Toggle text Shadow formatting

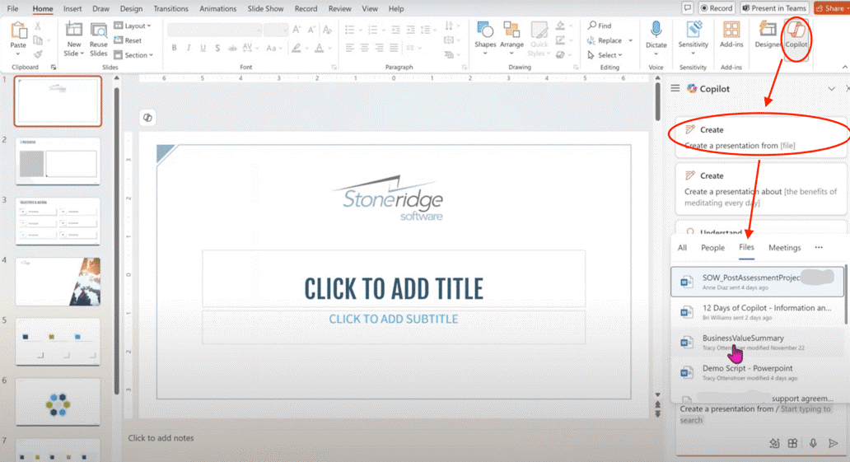tap(217, 48)
